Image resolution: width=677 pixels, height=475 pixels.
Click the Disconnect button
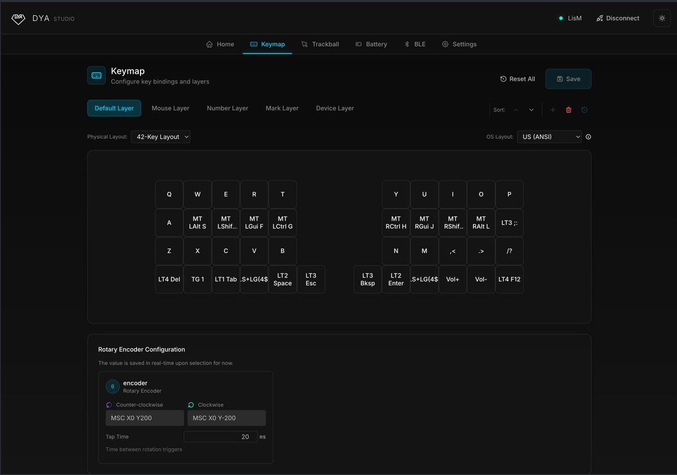tap(617, 18)
